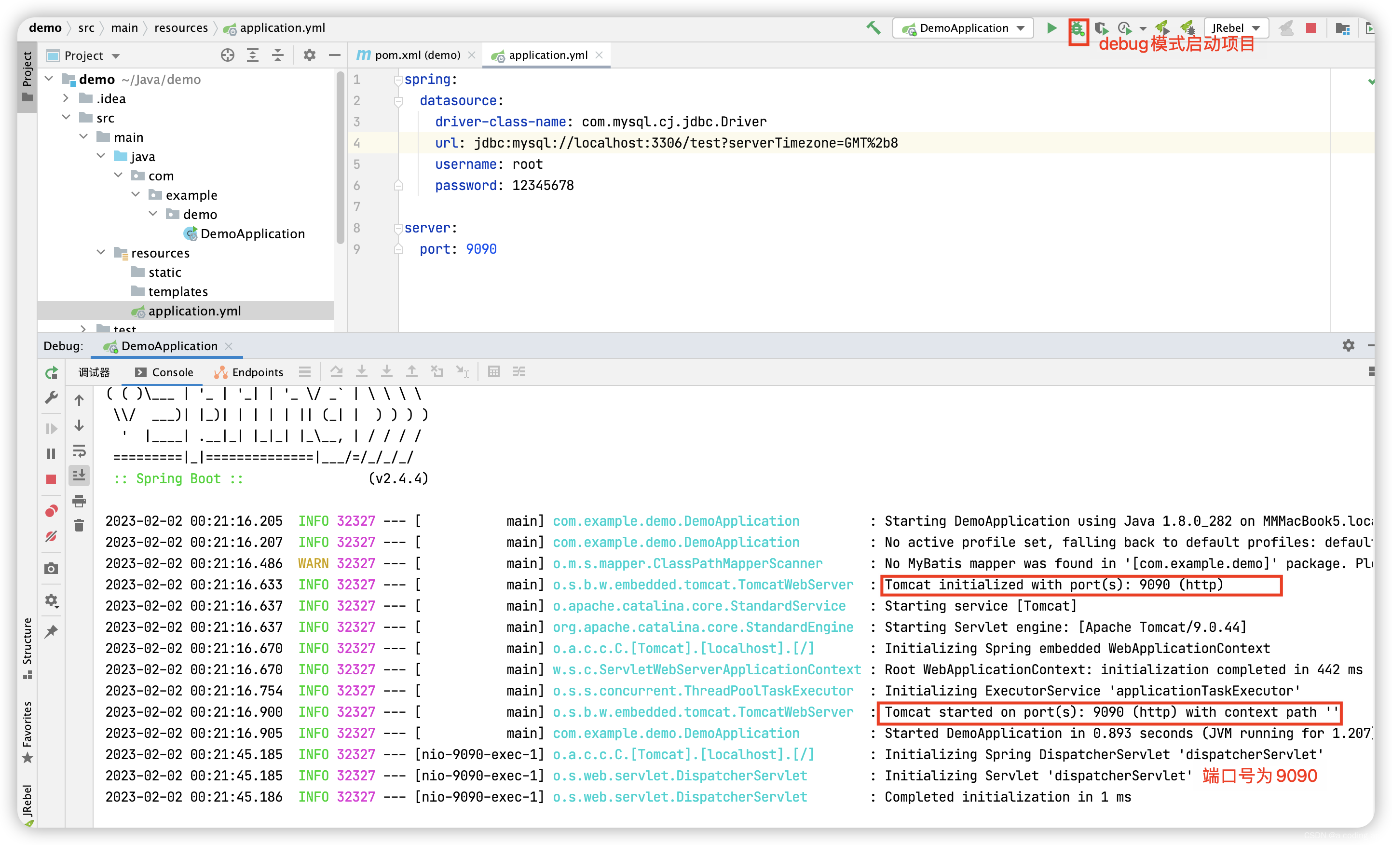Toggle soft-wrap in the console
The width and height of the screenshot is (1392, 845).
click(x=79, y=451)
